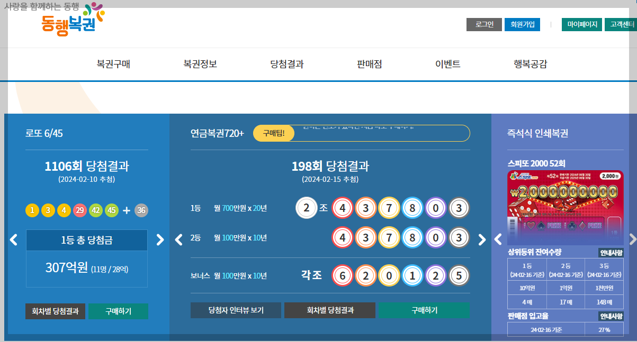Click the right arrow on 연금복권720+ panel
The height and width of the screenshot is (342, 637).
482,239
